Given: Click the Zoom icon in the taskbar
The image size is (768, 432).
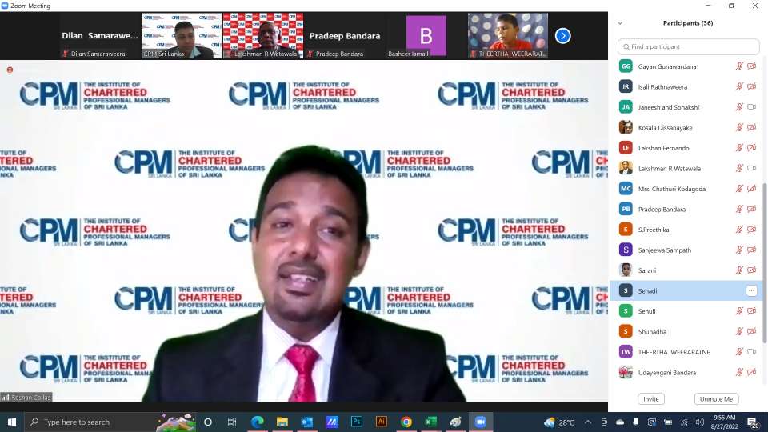Looking at the screenshot, I should [x=480, y=422].
